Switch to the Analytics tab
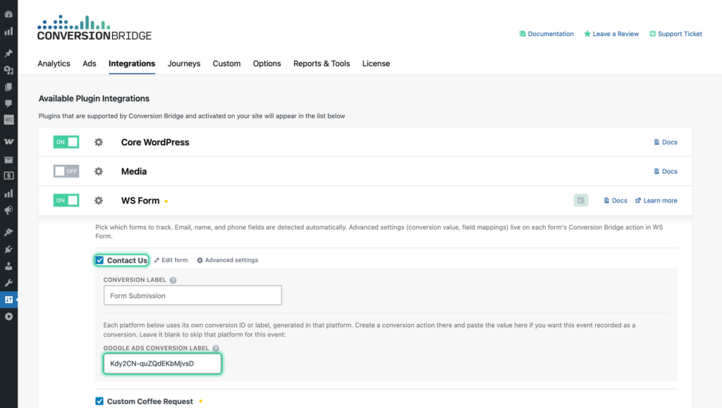Viewport: 722px width, 408px height. (x=54, y=63)
